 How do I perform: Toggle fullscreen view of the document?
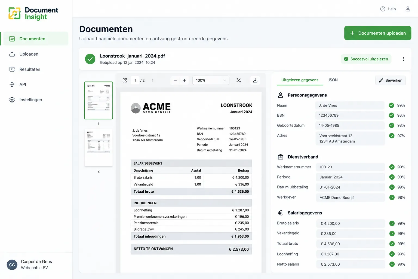238,80
